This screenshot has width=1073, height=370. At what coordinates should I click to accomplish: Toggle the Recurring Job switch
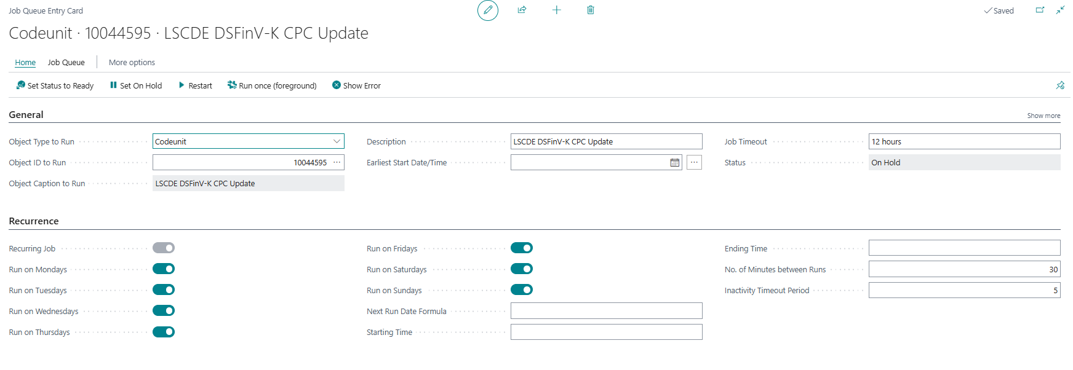164,248
